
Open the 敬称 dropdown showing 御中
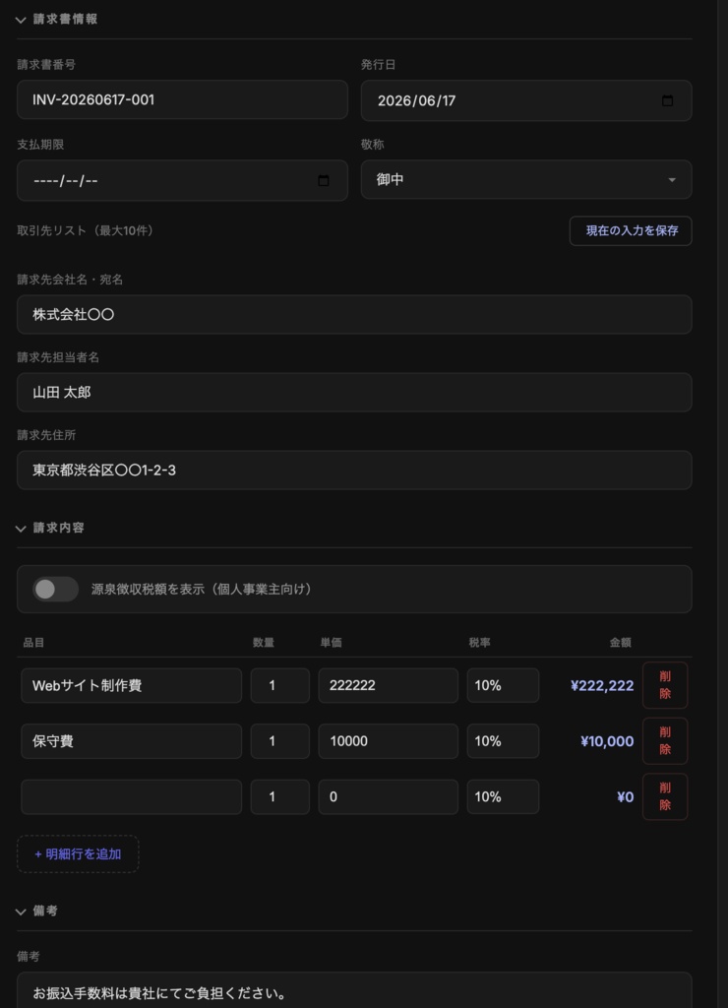(526, 179)
